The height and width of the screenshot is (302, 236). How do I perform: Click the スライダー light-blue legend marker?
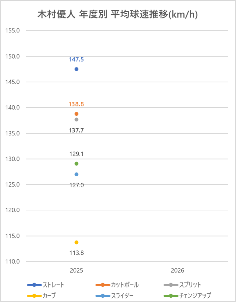click(103, 296)
